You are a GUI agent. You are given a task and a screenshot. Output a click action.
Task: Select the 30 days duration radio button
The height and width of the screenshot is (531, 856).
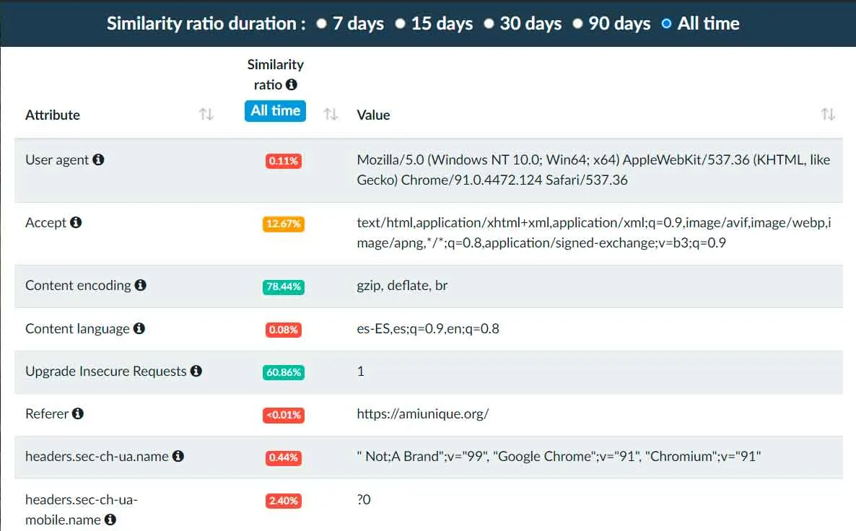[489, 24]
